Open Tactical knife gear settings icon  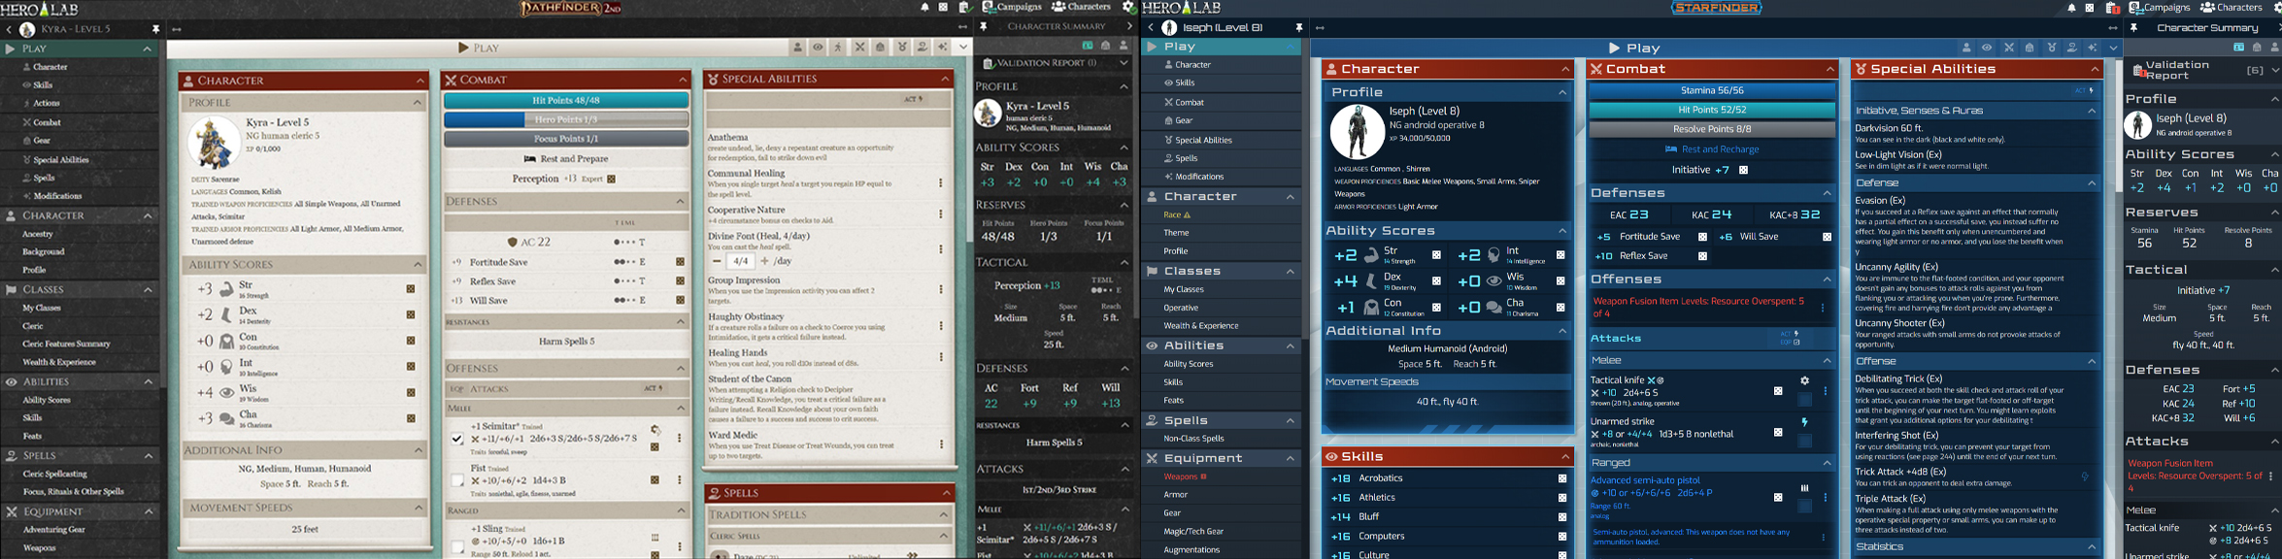(1805, 380)
